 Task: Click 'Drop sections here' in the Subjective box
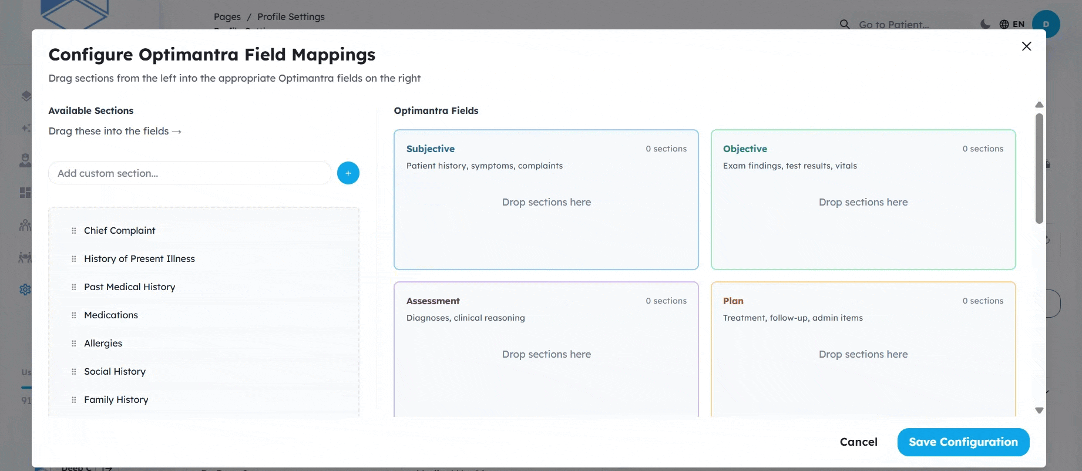546,203
